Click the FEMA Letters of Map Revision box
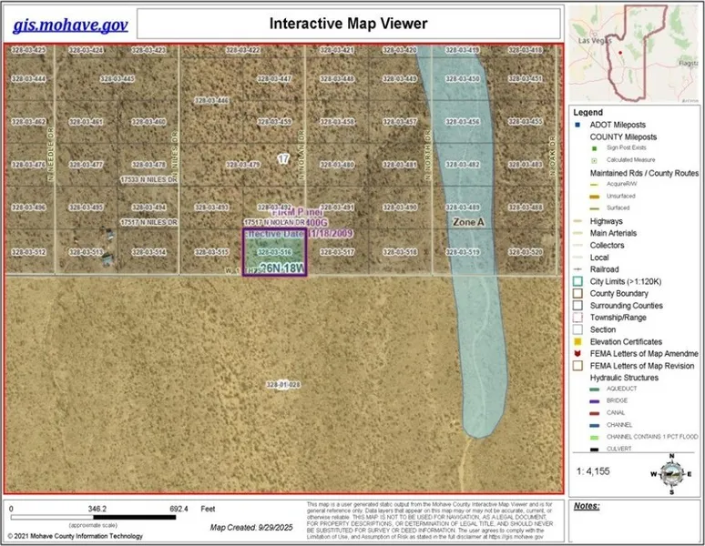 577,365
